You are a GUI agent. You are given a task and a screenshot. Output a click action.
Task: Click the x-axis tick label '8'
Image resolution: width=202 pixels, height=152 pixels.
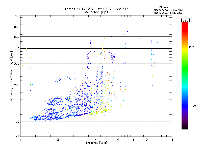click(134, 140)
